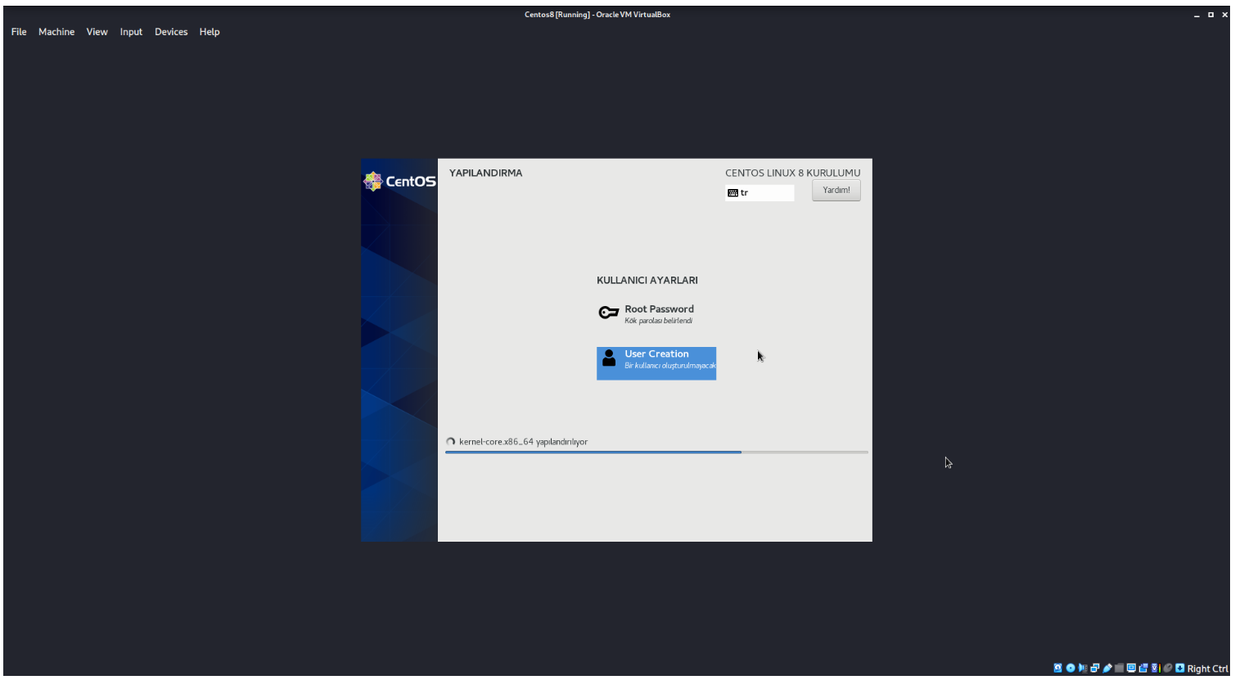This screenshot has height=680, width=1235.
Task: Click the audio status icon
Action: coord(1083,668)
